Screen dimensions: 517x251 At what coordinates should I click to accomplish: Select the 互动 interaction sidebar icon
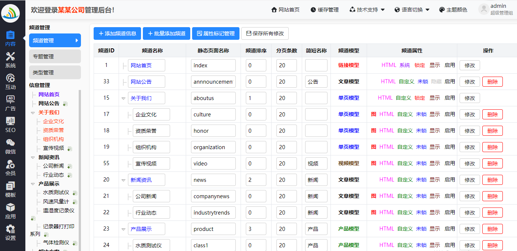tap(10, 81)
